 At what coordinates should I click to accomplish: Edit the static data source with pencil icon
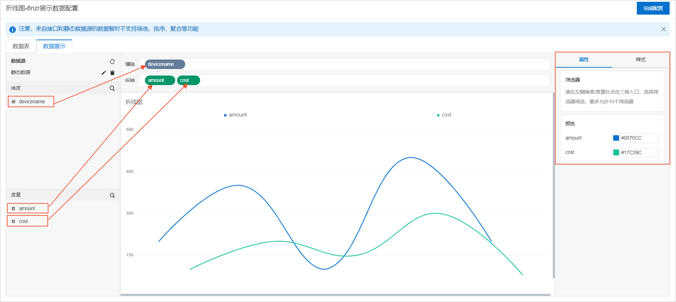pyautogui.click(x=104, y=73)
